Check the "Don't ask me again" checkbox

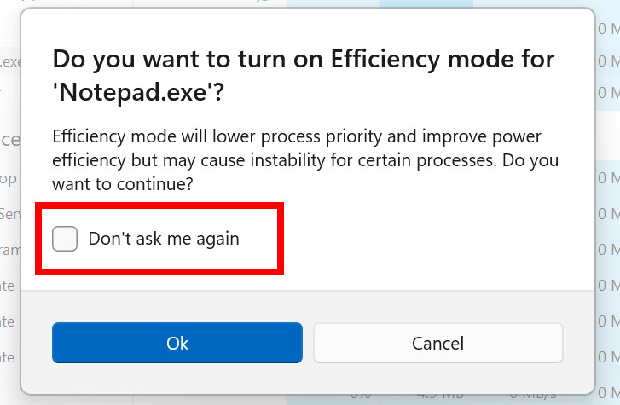tap(65, 239)
